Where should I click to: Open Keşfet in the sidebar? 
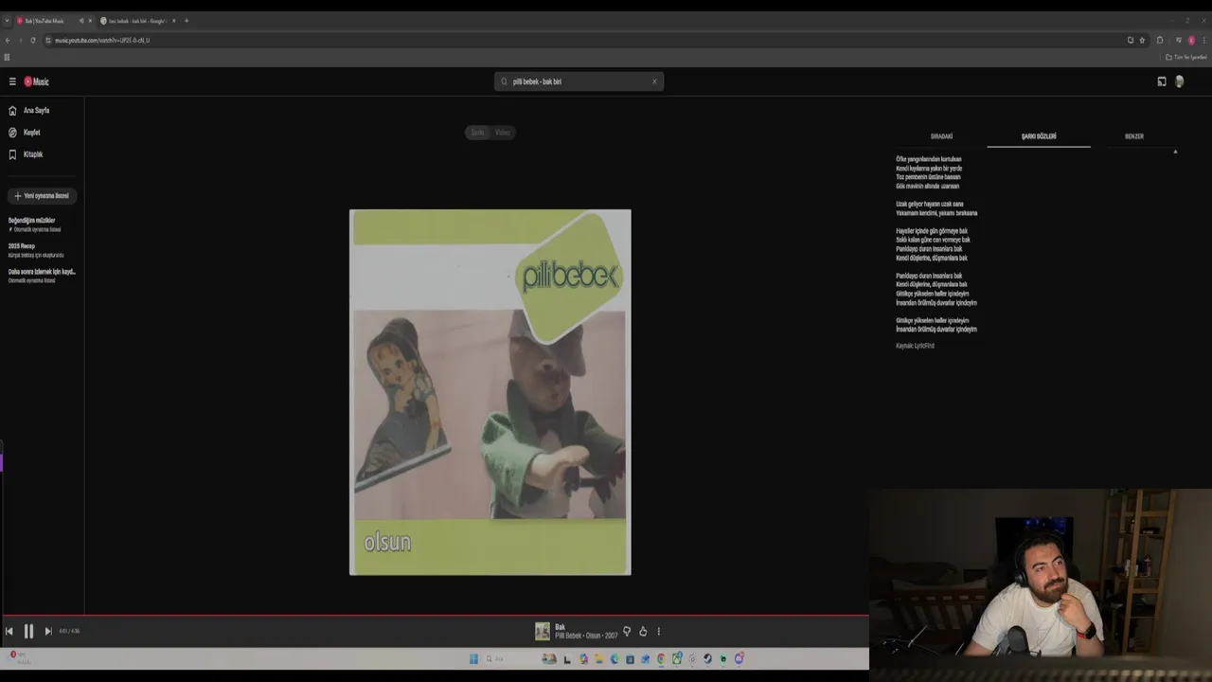(26, 133)
